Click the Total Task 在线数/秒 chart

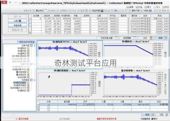pyautogui.click(x=136, y=54)
